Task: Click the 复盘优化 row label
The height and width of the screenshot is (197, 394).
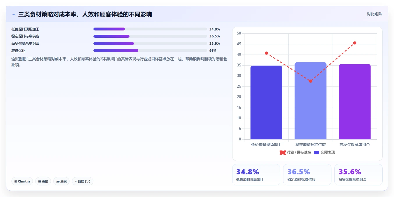Action: point(18,50)
